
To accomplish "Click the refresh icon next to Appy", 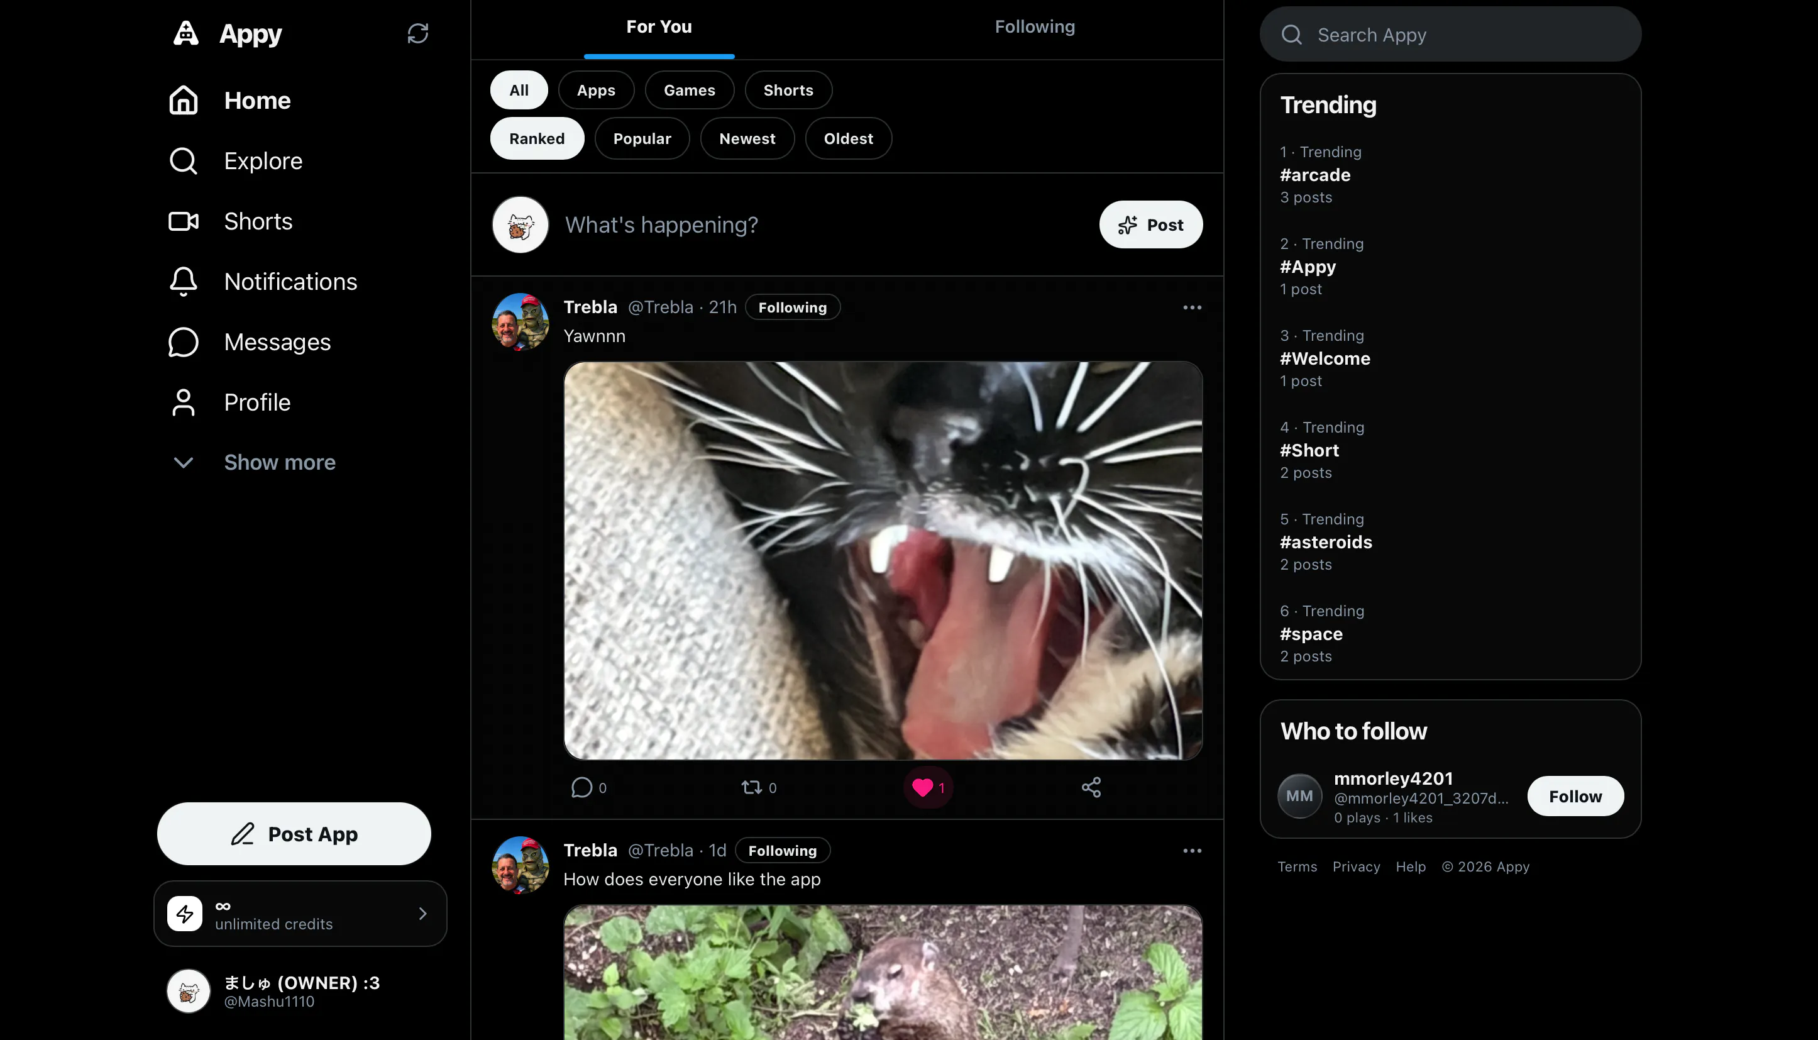I will pos(418,33).
